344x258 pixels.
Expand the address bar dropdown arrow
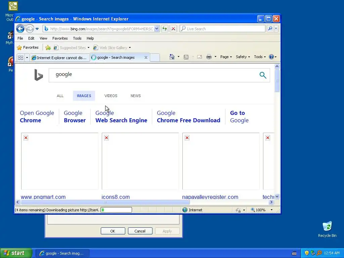pyautogui.click(x=157, y=29)
